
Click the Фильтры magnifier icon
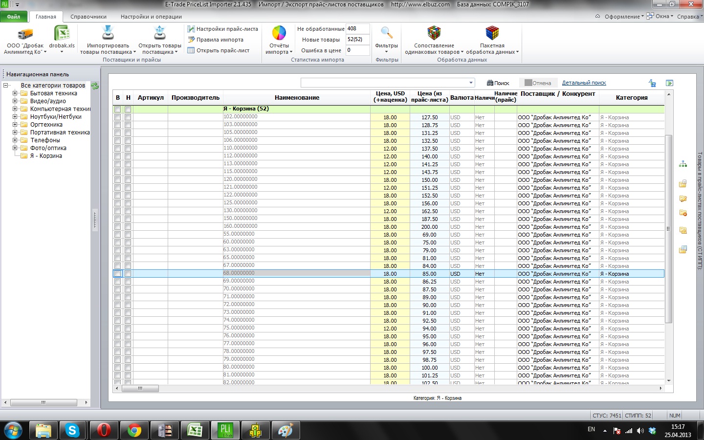(387, 33)
